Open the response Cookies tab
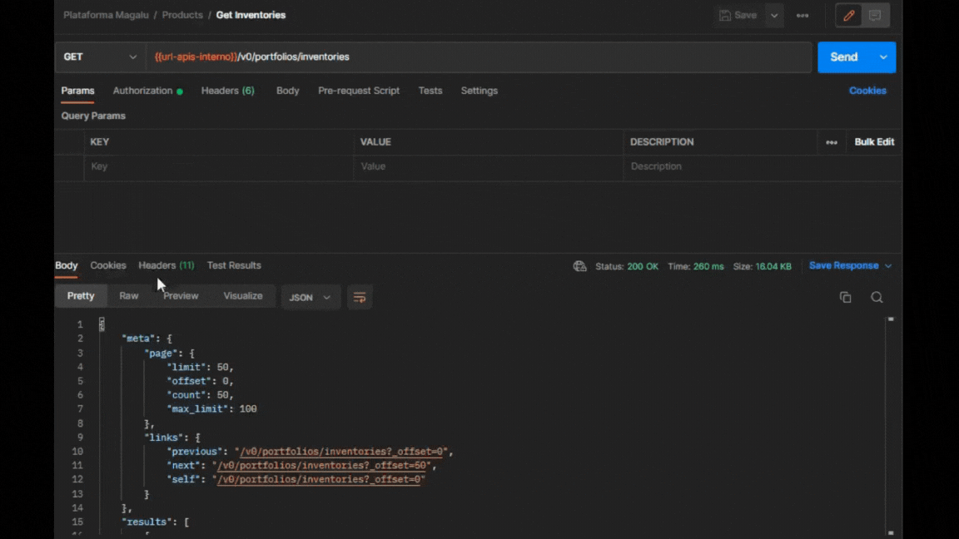This screenshot has width=959, height=539. pyautogui.click(x=107, y=266)
